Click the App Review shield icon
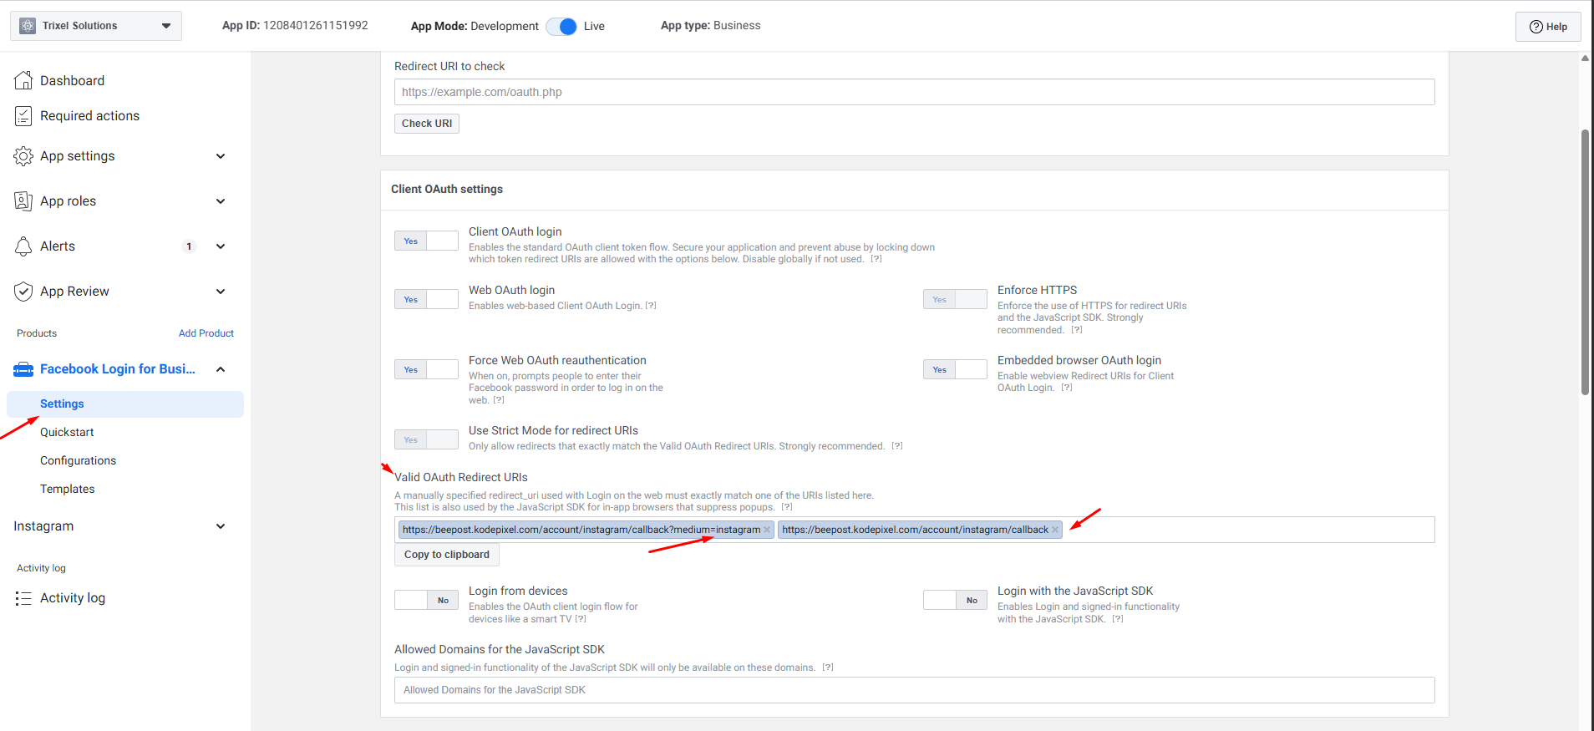The width and height of the screenshot is (1594, 731). tap(23, 292)
